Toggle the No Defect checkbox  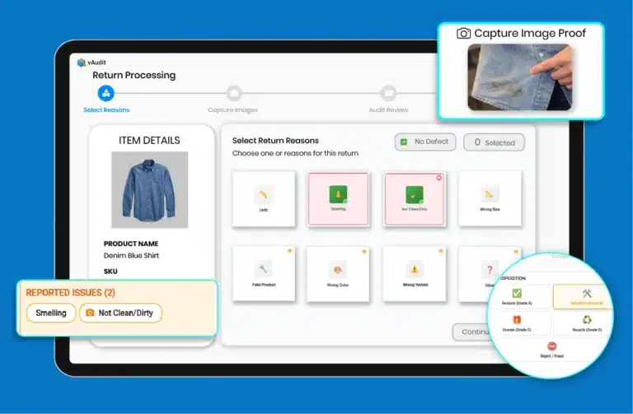point(404,142)
